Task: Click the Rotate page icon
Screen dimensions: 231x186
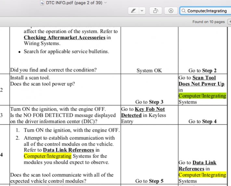Action: tap(156, 11)
